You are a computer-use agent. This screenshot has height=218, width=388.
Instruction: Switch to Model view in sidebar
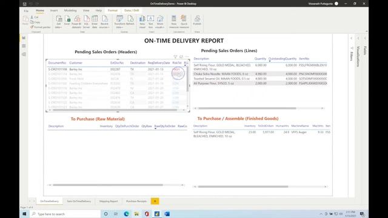tap(24, 54)
